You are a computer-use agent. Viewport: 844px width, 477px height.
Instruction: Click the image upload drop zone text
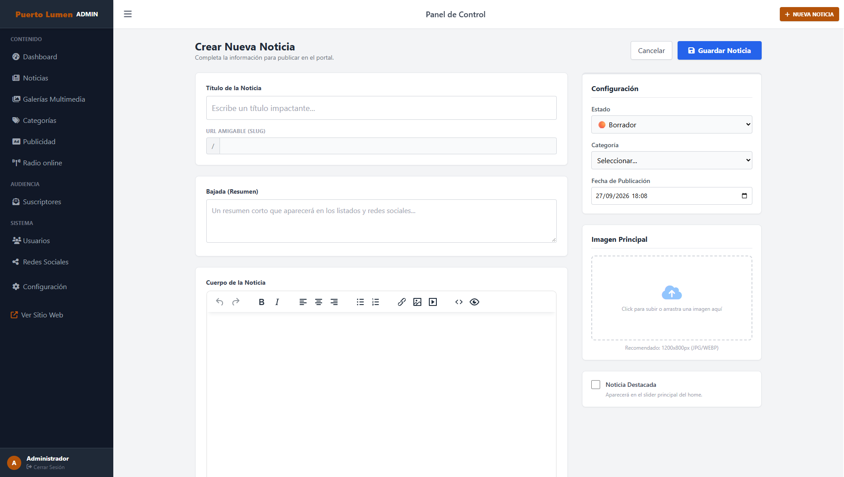coord(671,309)
